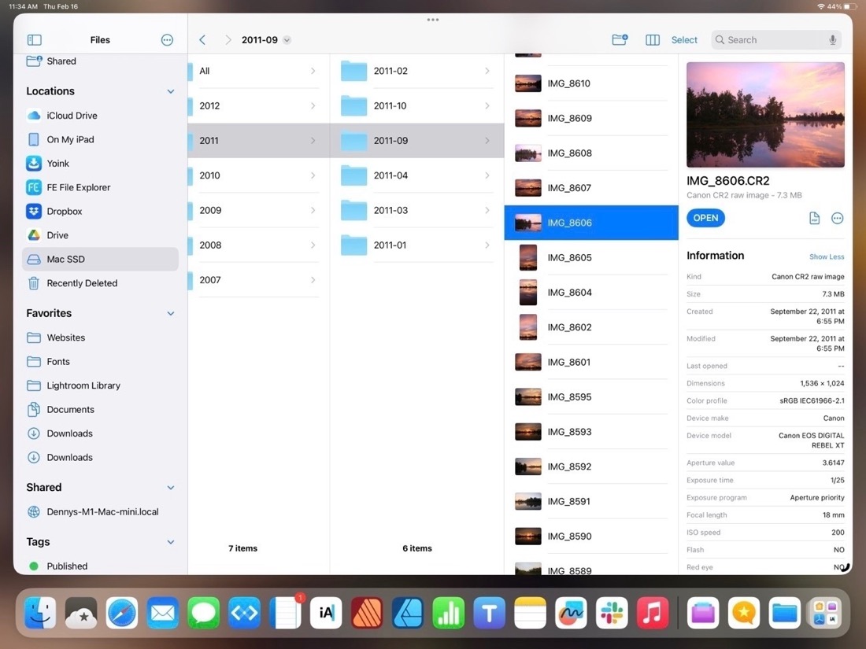This screenshot has width=866, height=649.
Task: Tap the green Published tag dot
Action: tap(31, 566)
